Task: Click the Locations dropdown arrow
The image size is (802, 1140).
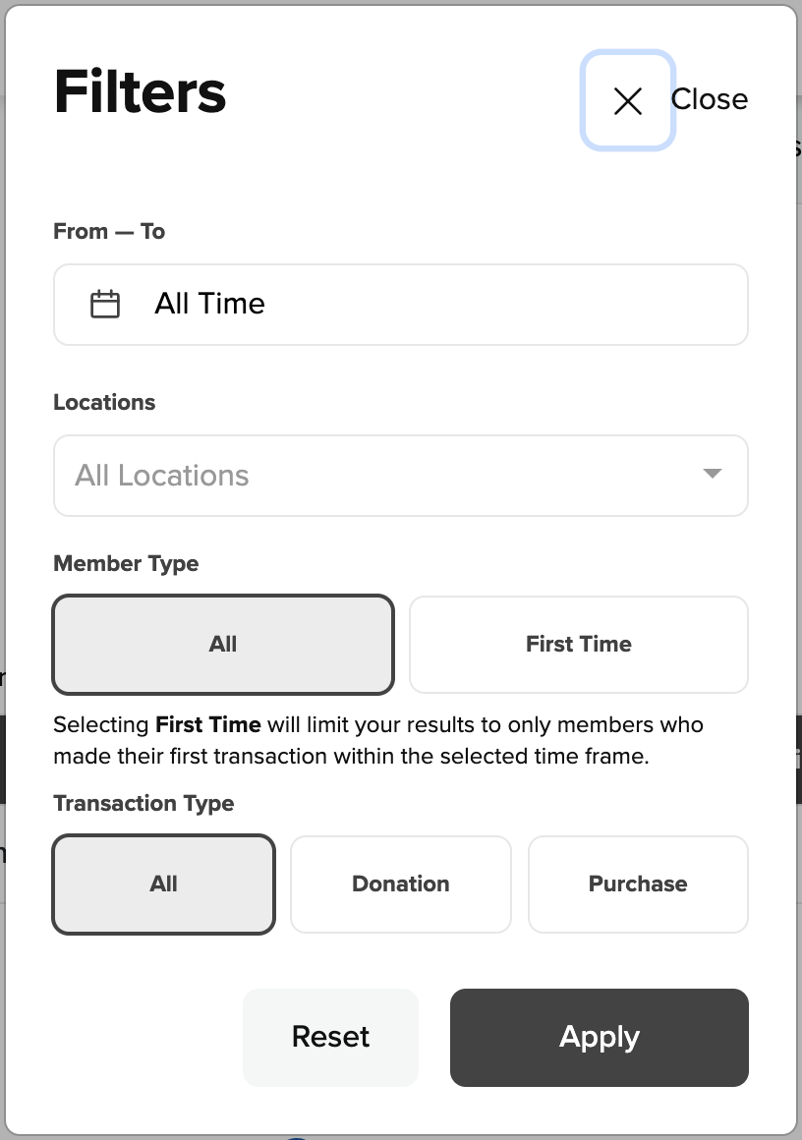Action: 713,475
